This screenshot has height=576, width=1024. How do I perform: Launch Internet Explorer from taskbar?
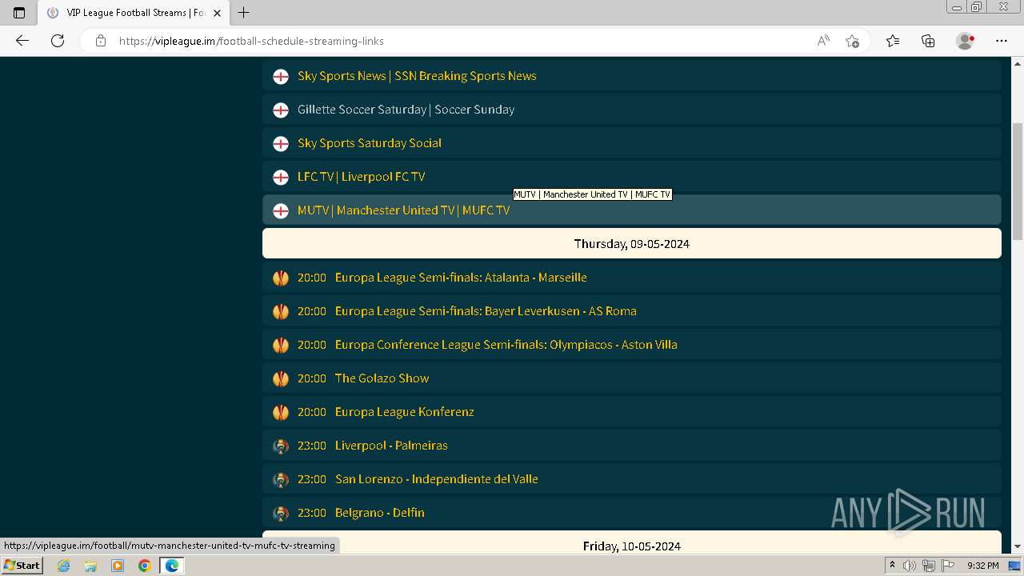pos(64,566)
